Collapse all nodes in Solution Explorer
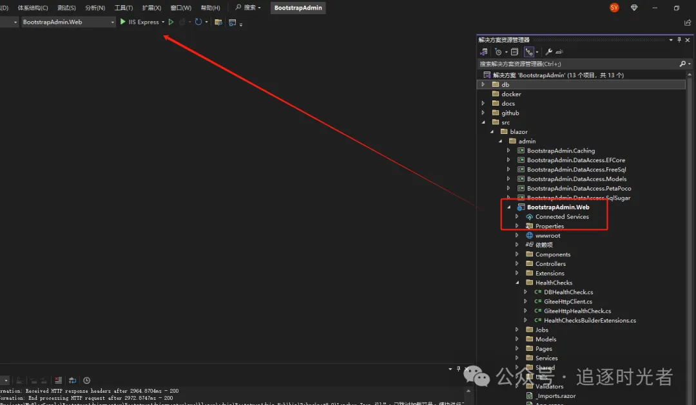The image size is (696, 405). [514, 52]
